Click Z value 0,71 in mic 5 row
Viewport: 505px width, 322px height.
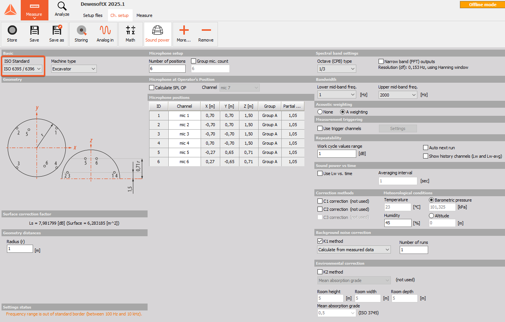pyautogui.click(x=249, y=152)
